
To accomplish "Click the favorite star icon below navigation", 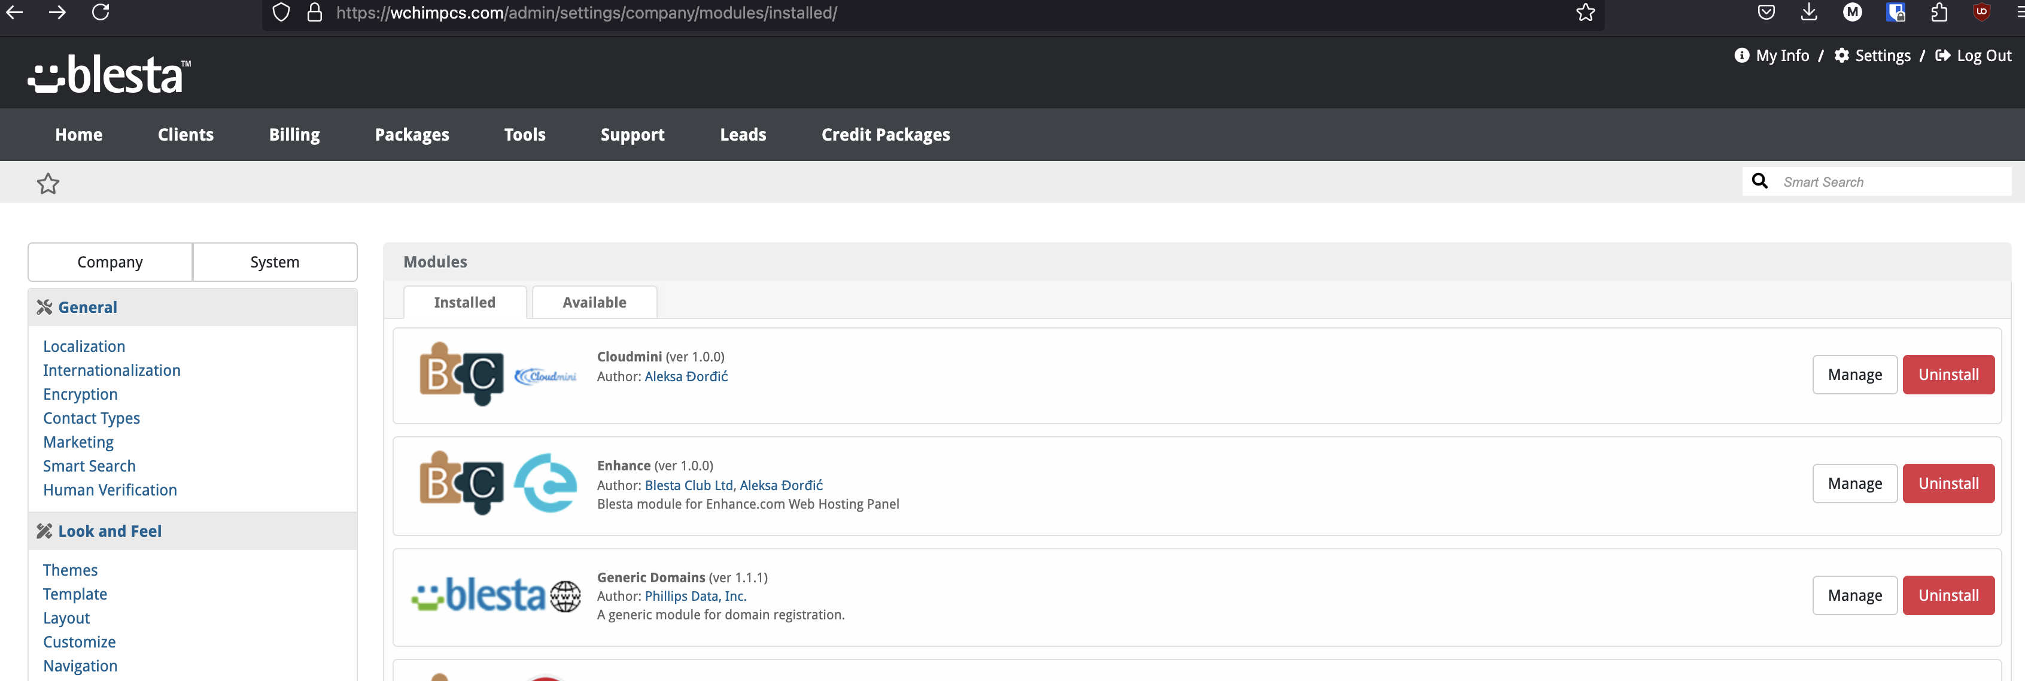I will pos(48,183).
